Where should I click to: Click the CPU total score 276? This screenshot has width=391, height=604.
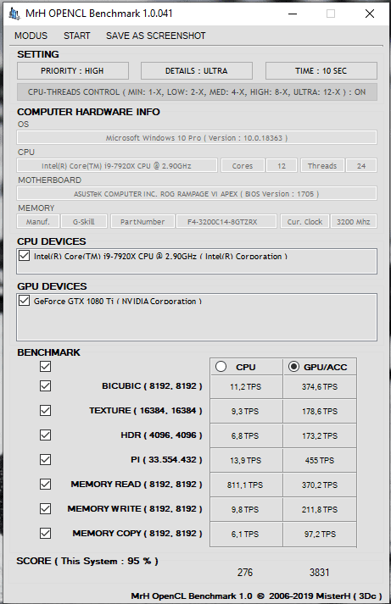pyautogui.click(x=245, y=573)
